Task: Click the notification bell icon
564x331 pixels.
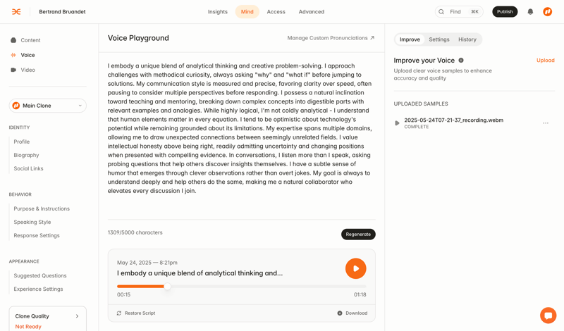Action: (530, 12)
